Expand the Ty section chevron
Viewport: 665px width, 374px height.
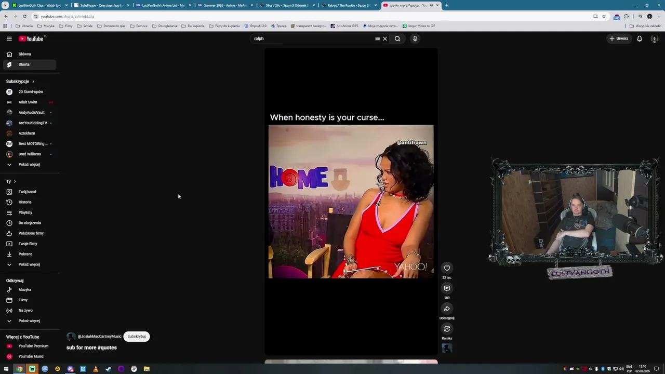click(15, 181)
